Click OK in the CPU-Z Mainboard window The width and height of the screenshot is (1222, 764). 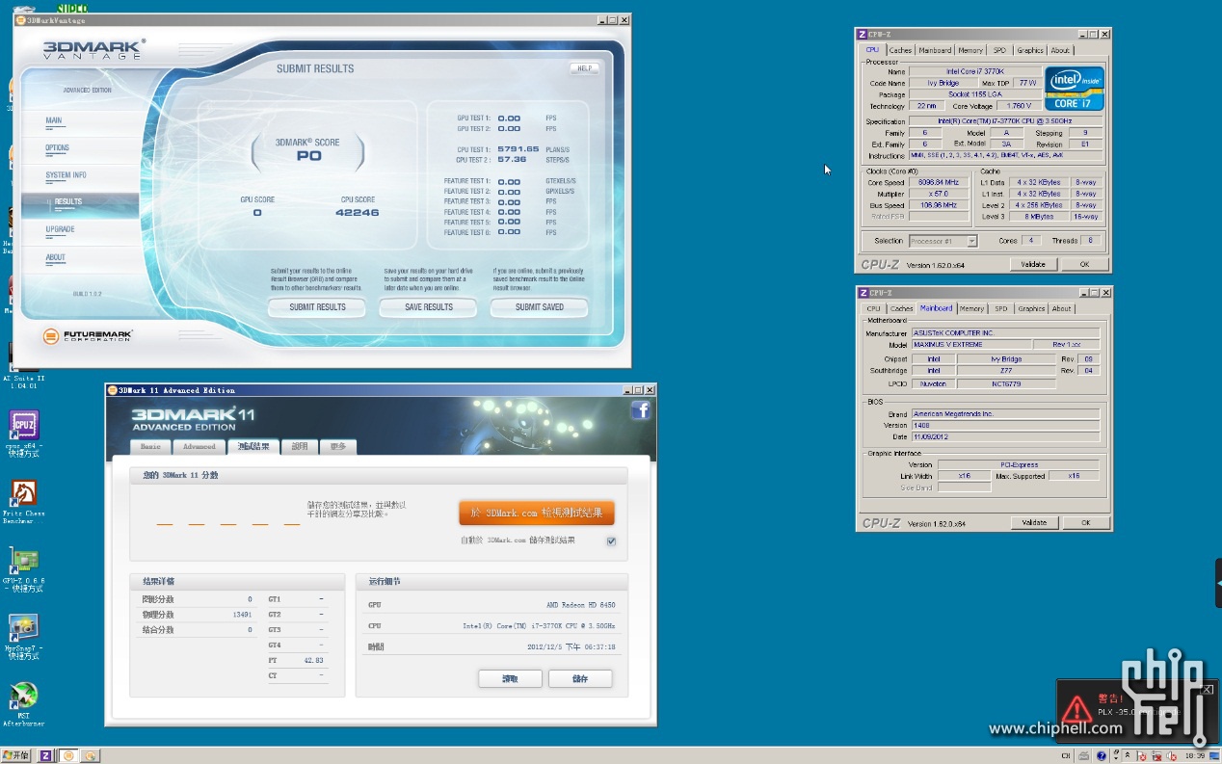click(x=1085, y=522)
